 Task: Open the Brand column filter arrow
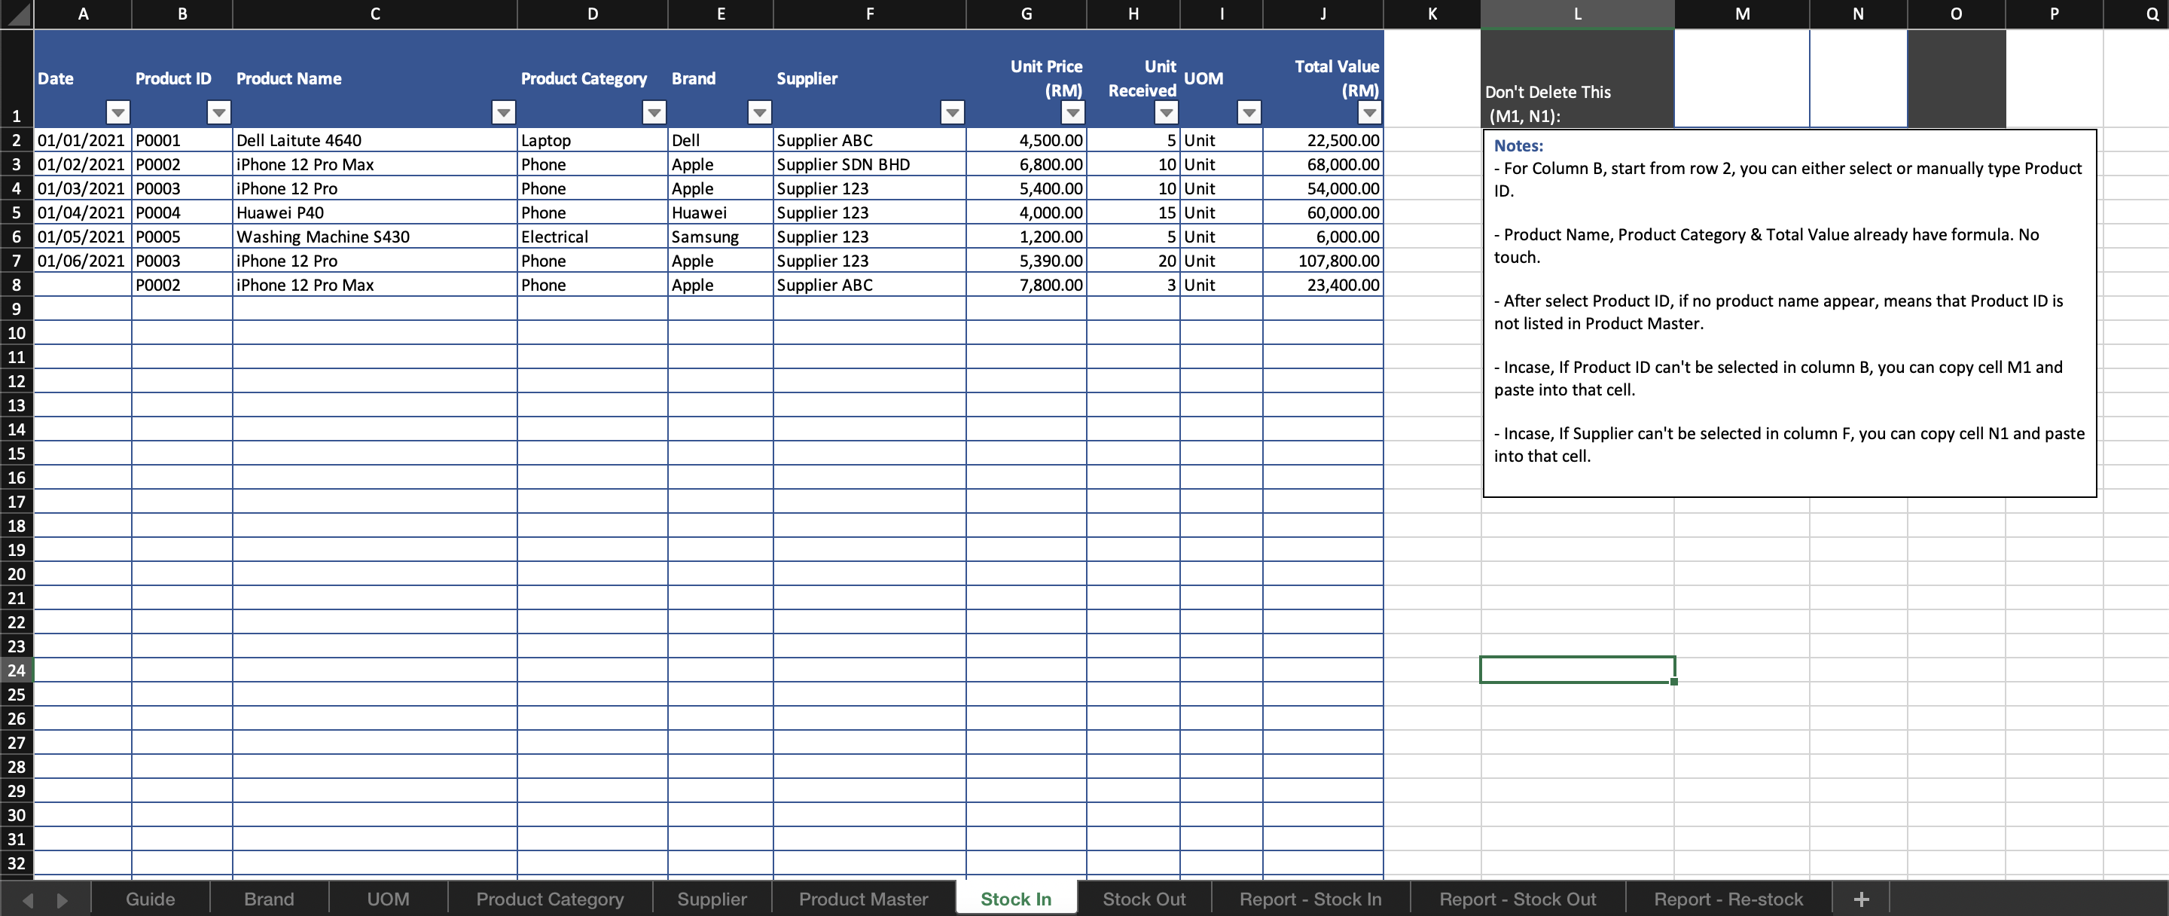coord(759,112)
